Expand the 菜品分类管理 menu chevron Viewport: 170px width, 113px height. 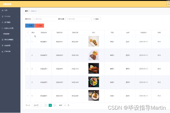[x=18, y=39]
